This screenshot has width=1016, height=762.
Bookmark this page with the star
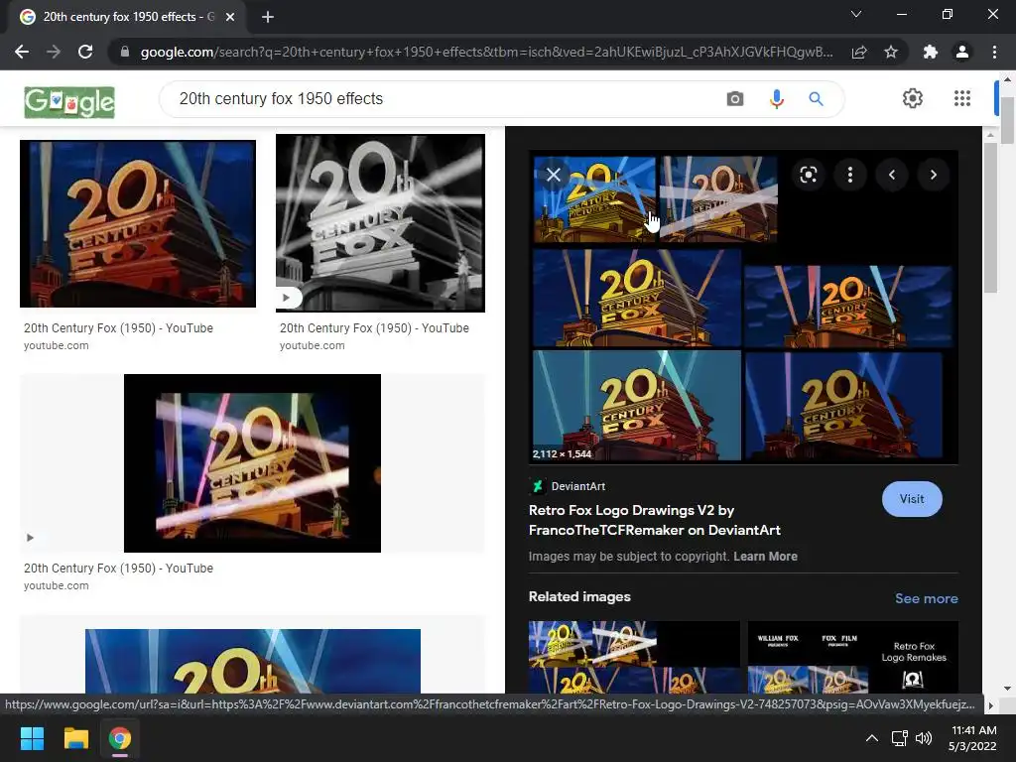(891, 52)
